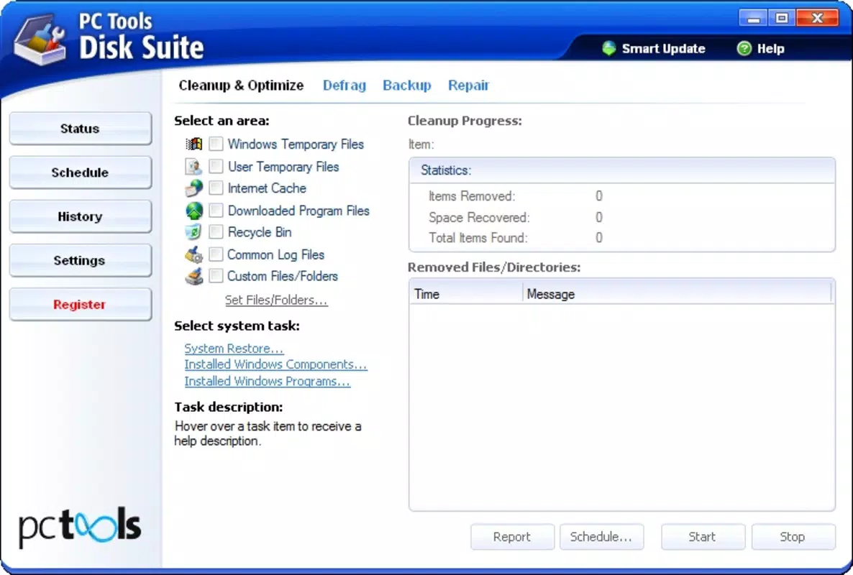The height and width of the screenshot is (575, 853).
Task: Click the Recycle Bin label
Action: click(x=260, y=232)
